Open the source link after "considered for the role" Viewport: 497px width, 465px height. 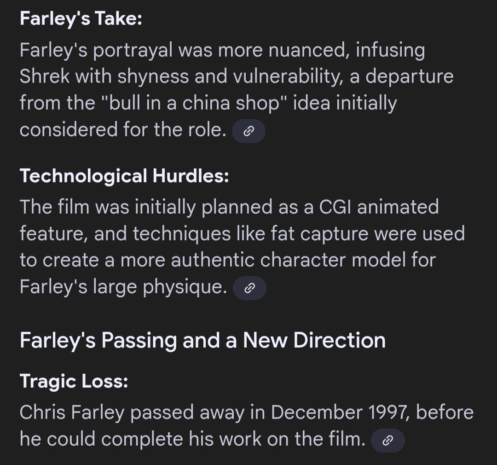point(249,131)
